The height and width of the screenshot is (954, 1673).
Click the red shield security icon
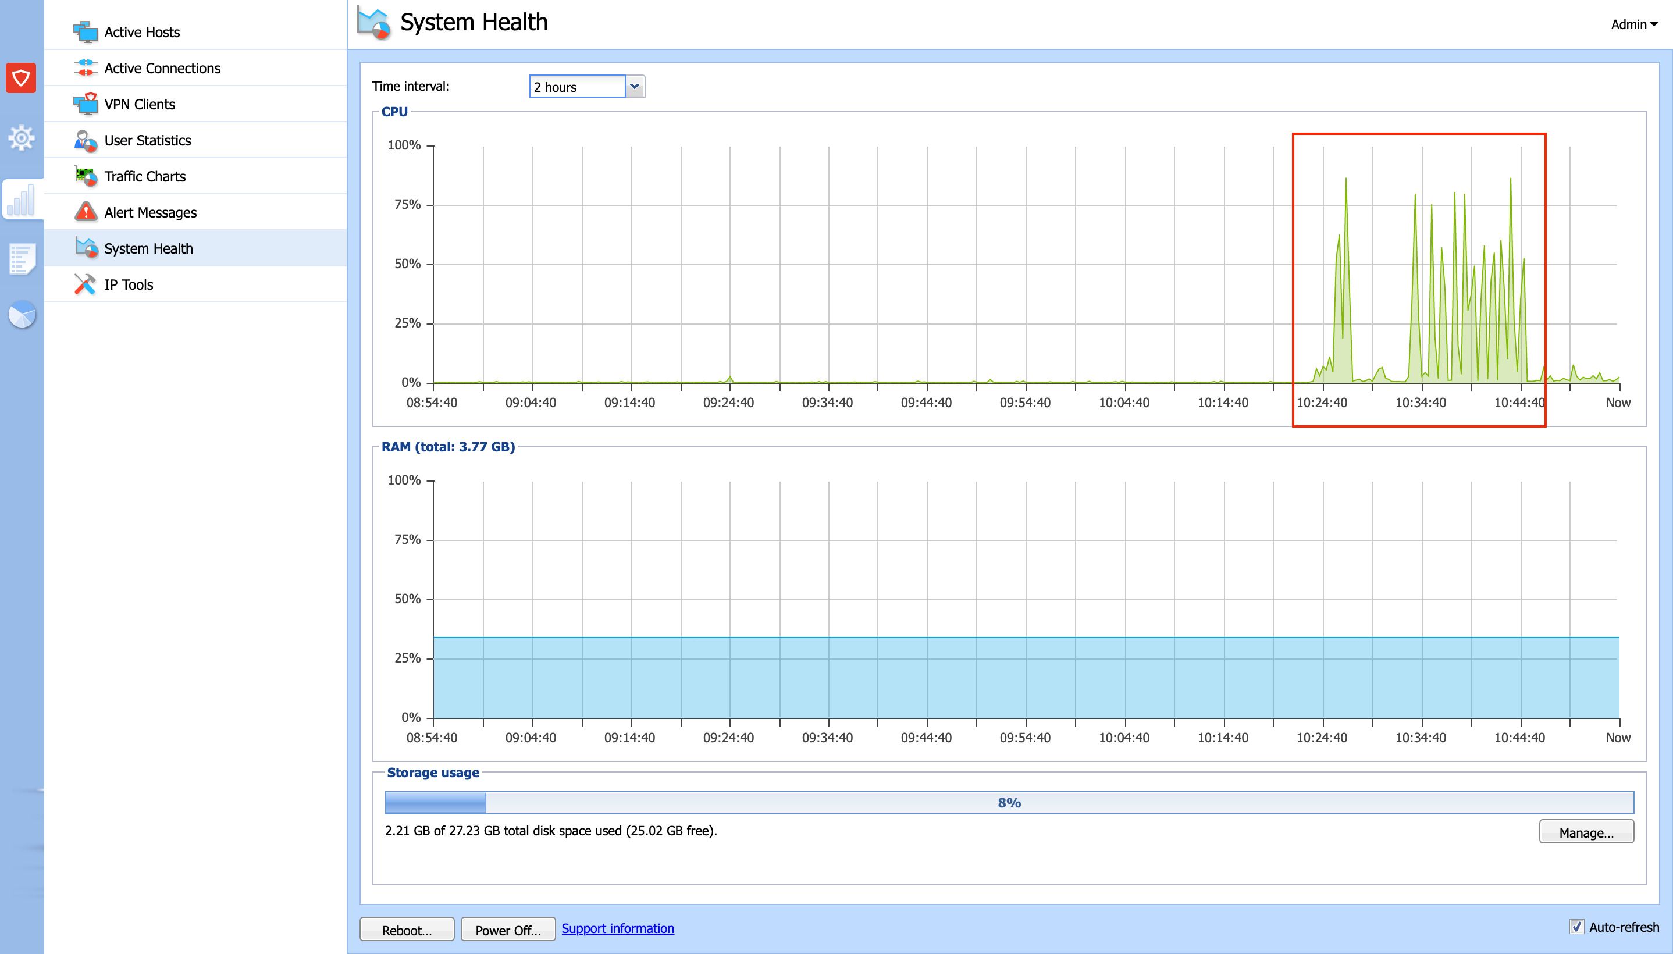21,78
